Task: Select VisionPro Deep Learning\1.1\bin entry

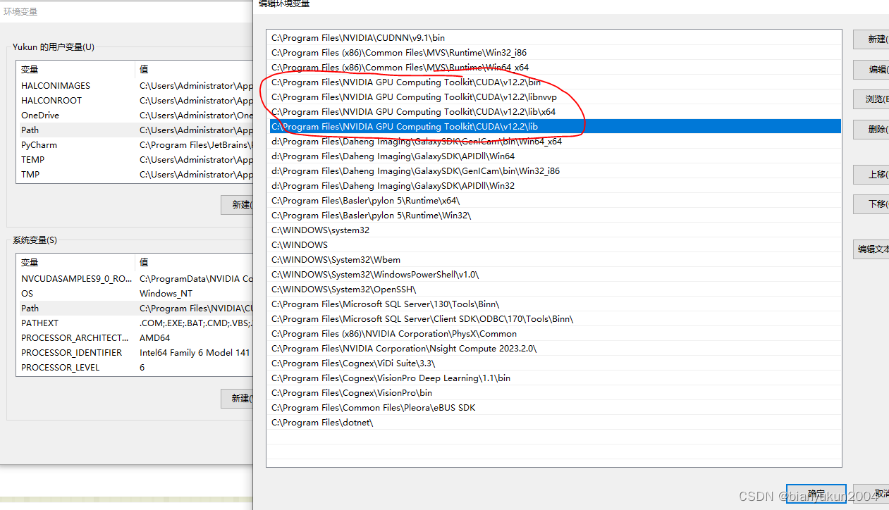Action: (554, 378)
